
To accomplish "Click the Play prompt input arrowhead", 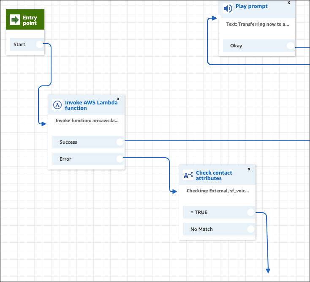I will click(215, 18).
